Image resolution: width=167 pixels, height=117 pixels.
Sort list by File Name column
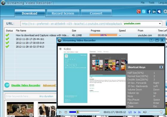(21, 31)
